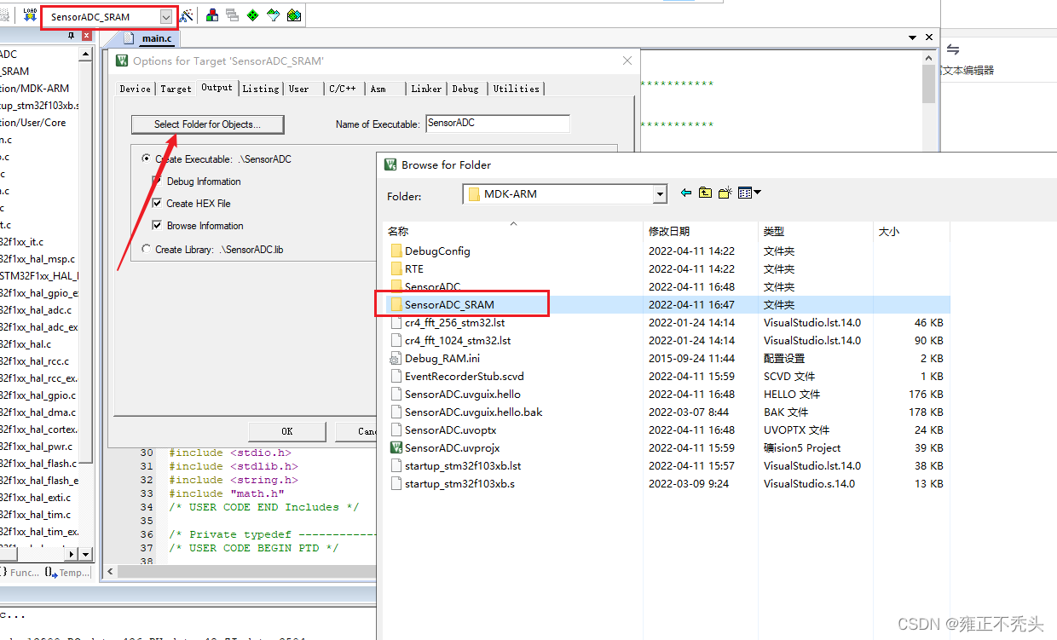Expand the MDK-ARM Folder combo box
The width and height of the screenshot is (1057, 640).
(659, 194)
